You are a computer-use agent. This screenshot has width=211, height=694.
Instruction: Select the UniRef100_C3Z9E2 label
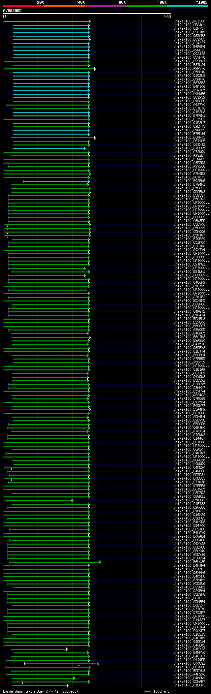(189, 119)
